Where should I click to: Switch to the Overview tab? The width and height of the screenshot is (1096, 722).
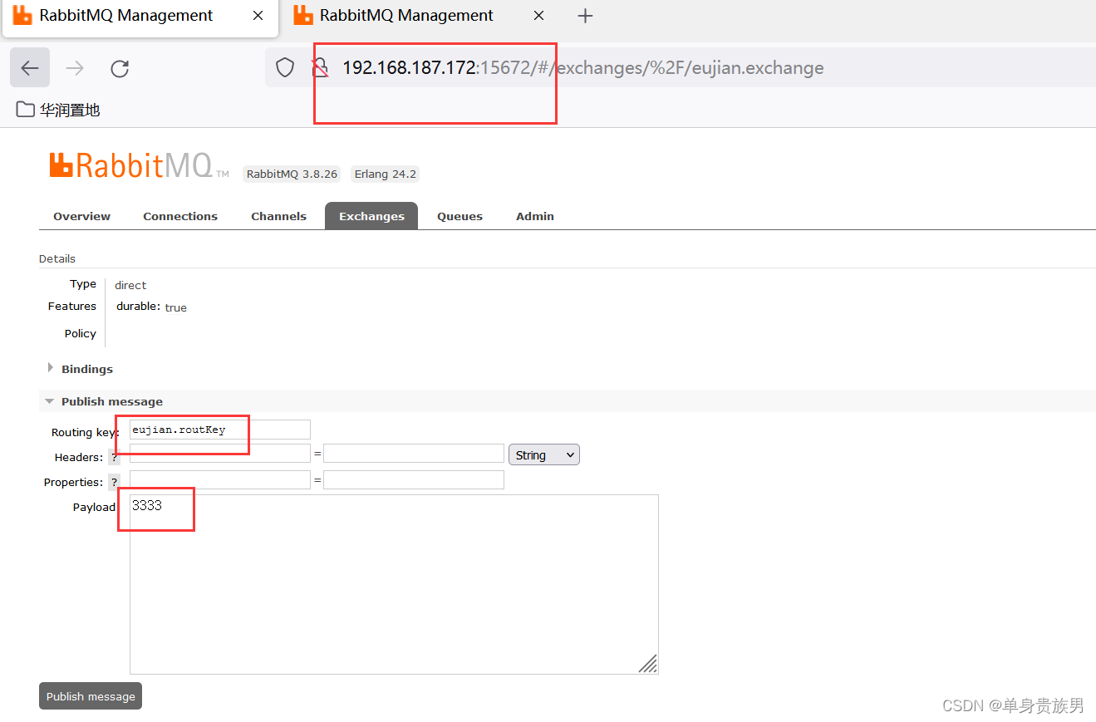[x=81, y=216]
